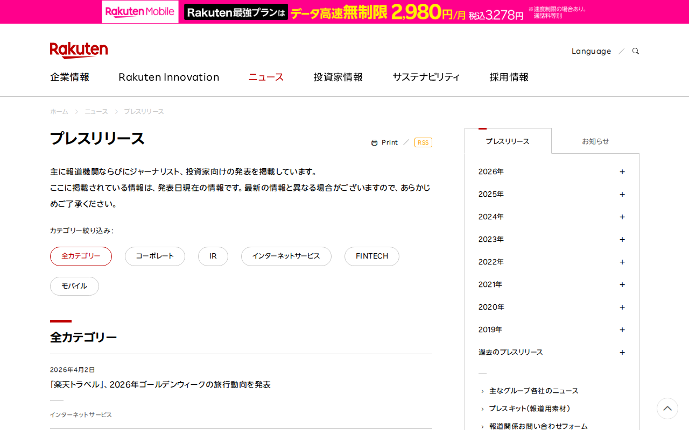Switch to the プレスリリース sidebar tab
The image size is (689, 430).
click(x=508, y=141)
